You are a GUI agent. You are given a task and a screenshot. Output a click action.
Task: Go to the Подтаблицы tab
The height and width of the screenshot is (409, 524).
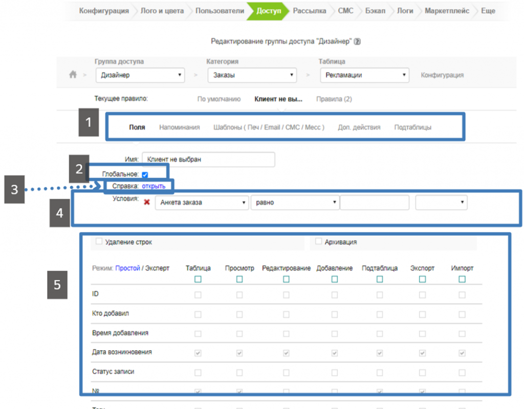[x=412, y=127]
